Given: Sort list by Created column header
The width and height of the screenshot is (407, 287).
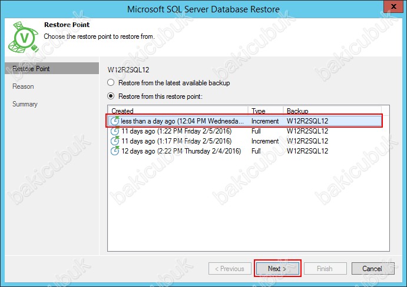Looking at the screenshot, I should click(x=178, y=111).
